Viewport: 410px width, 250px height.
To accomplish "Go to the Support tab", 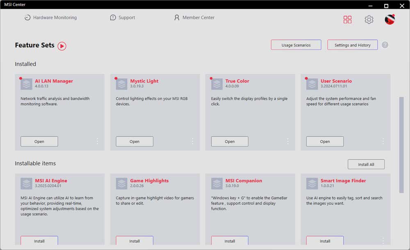I will click(122, 18).
